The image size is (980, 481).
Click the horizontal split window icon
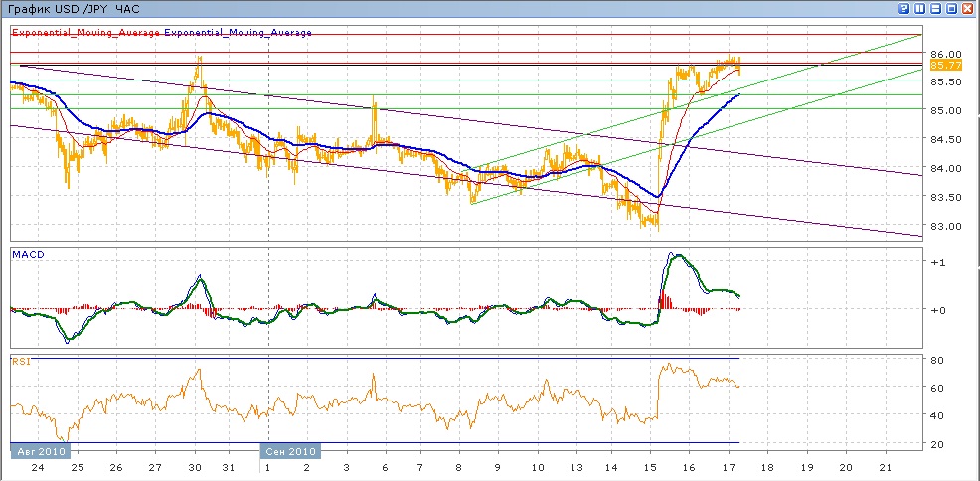click(x=936, y=8)
